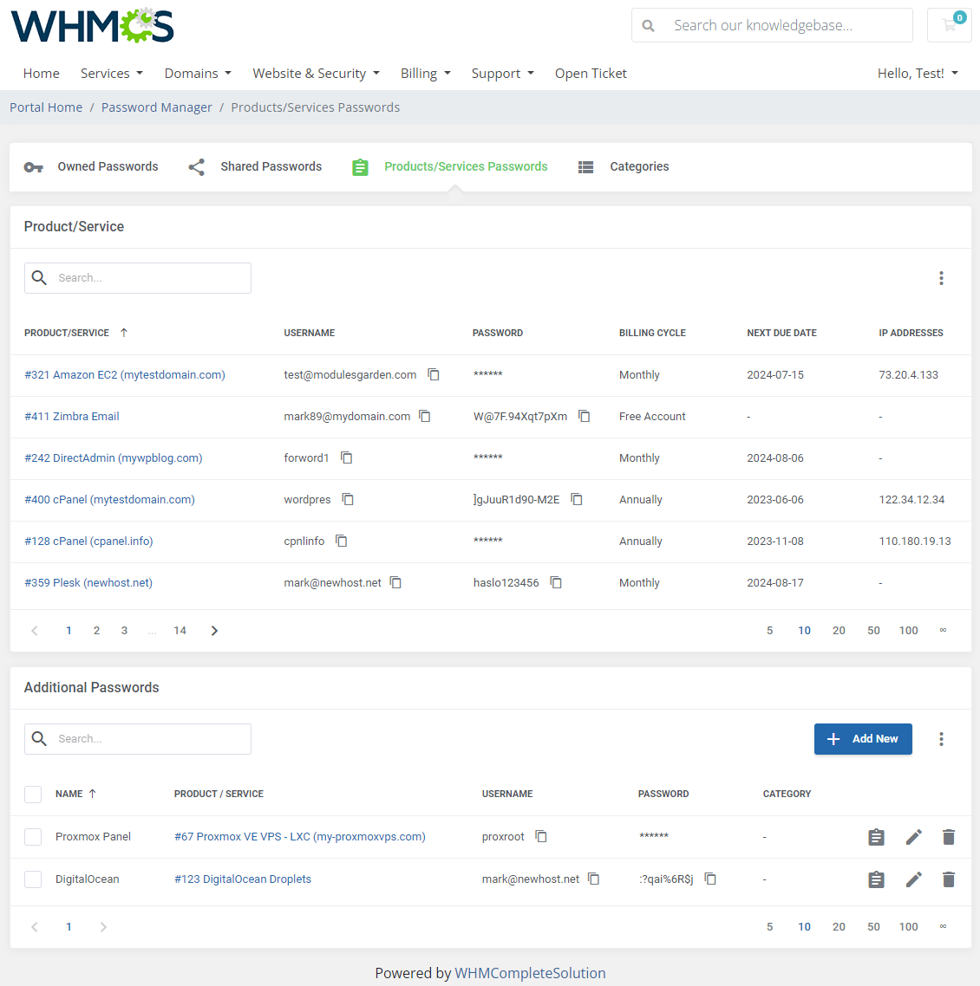Focus Additional Passwords search box
This screenshot has width=980, height=986.
point(138,739)
